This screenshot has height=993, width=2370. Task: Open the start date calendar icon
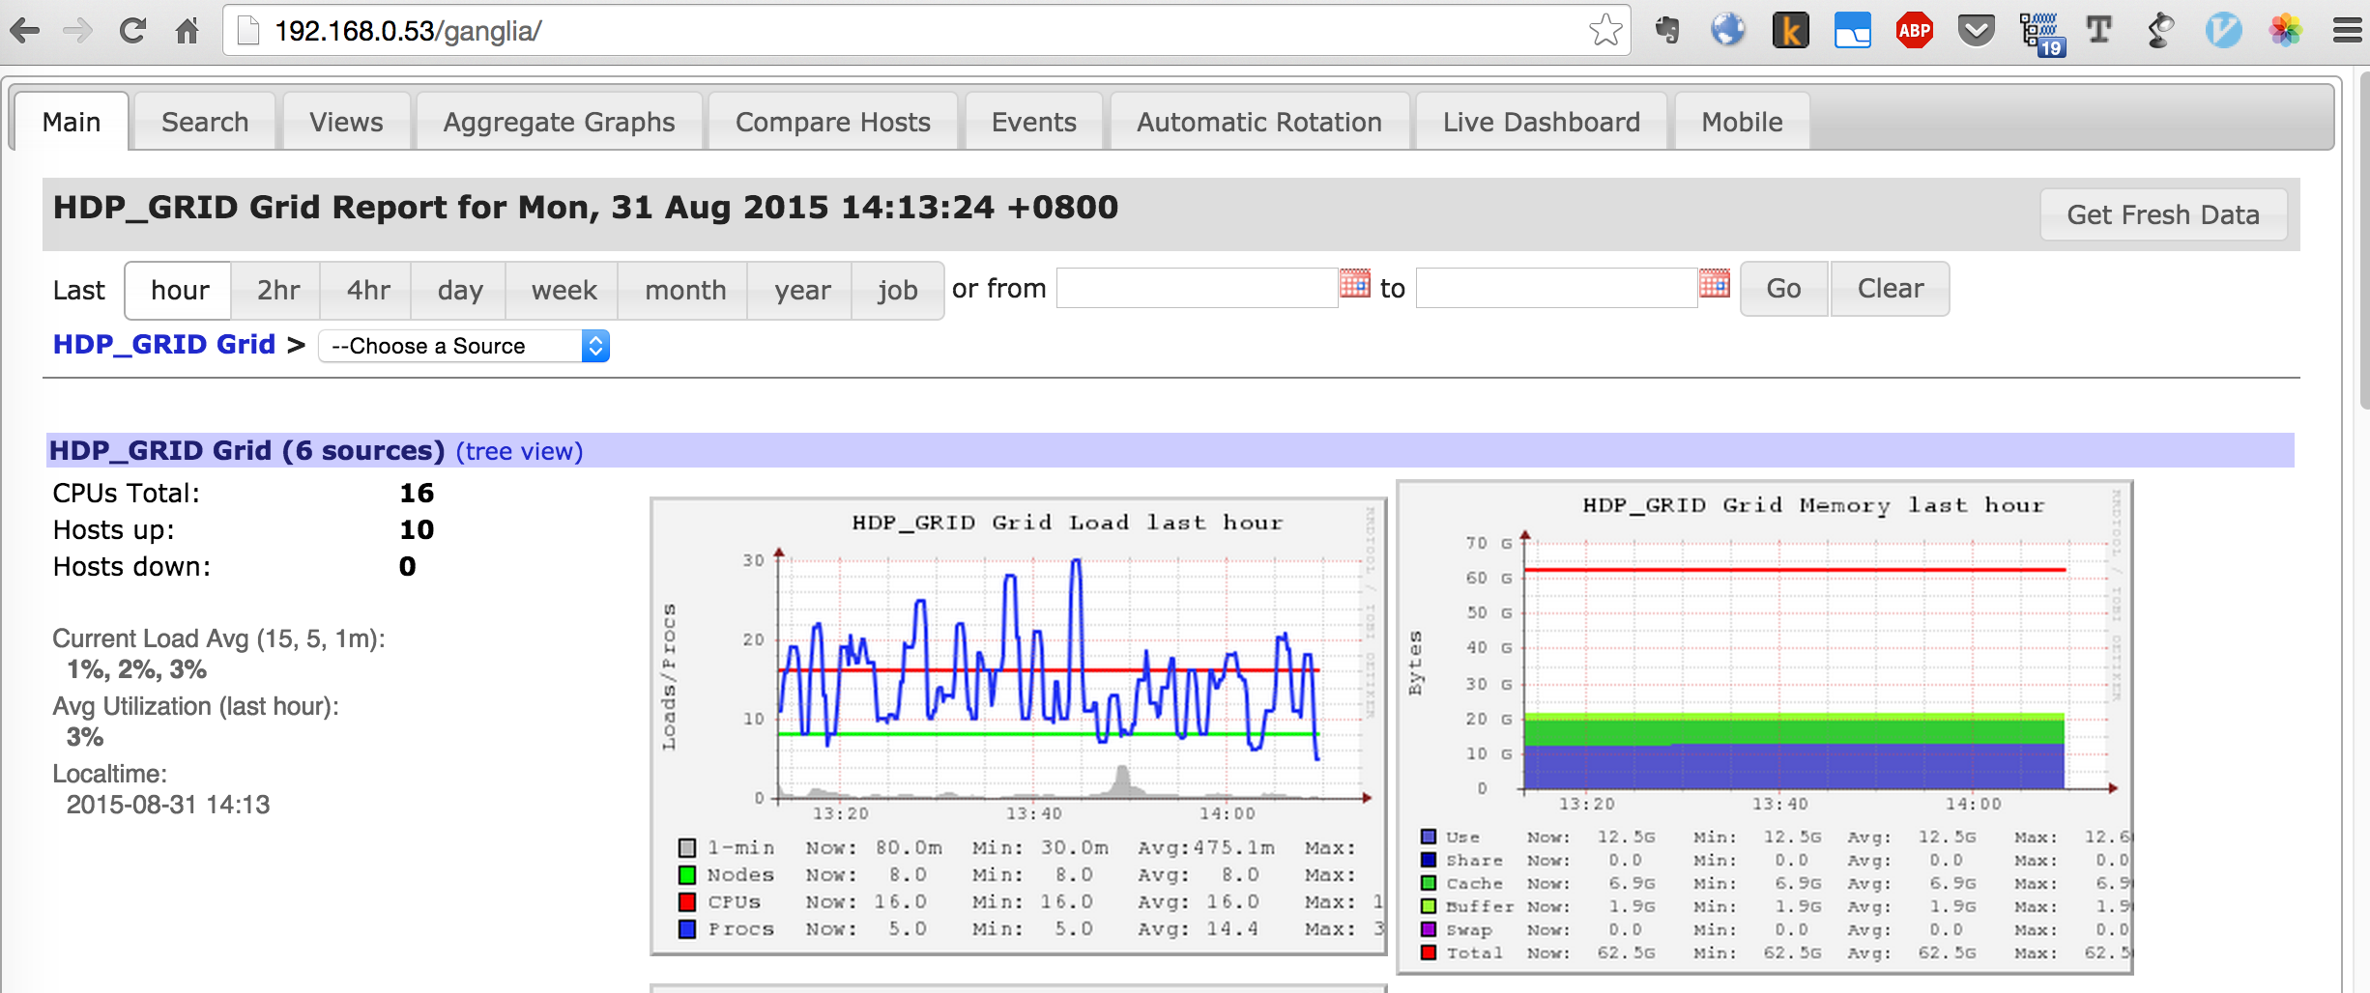(1355, 284)
